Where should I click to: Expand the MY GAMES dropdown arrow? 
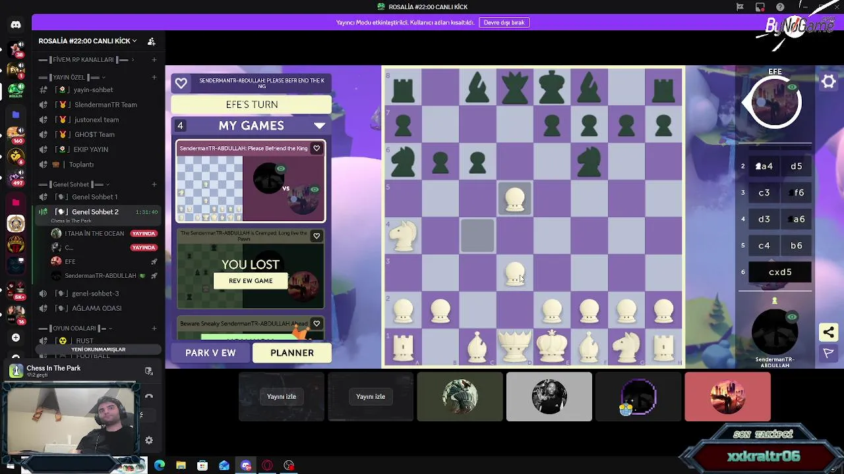pyautogui.click(x=320, y=125)
